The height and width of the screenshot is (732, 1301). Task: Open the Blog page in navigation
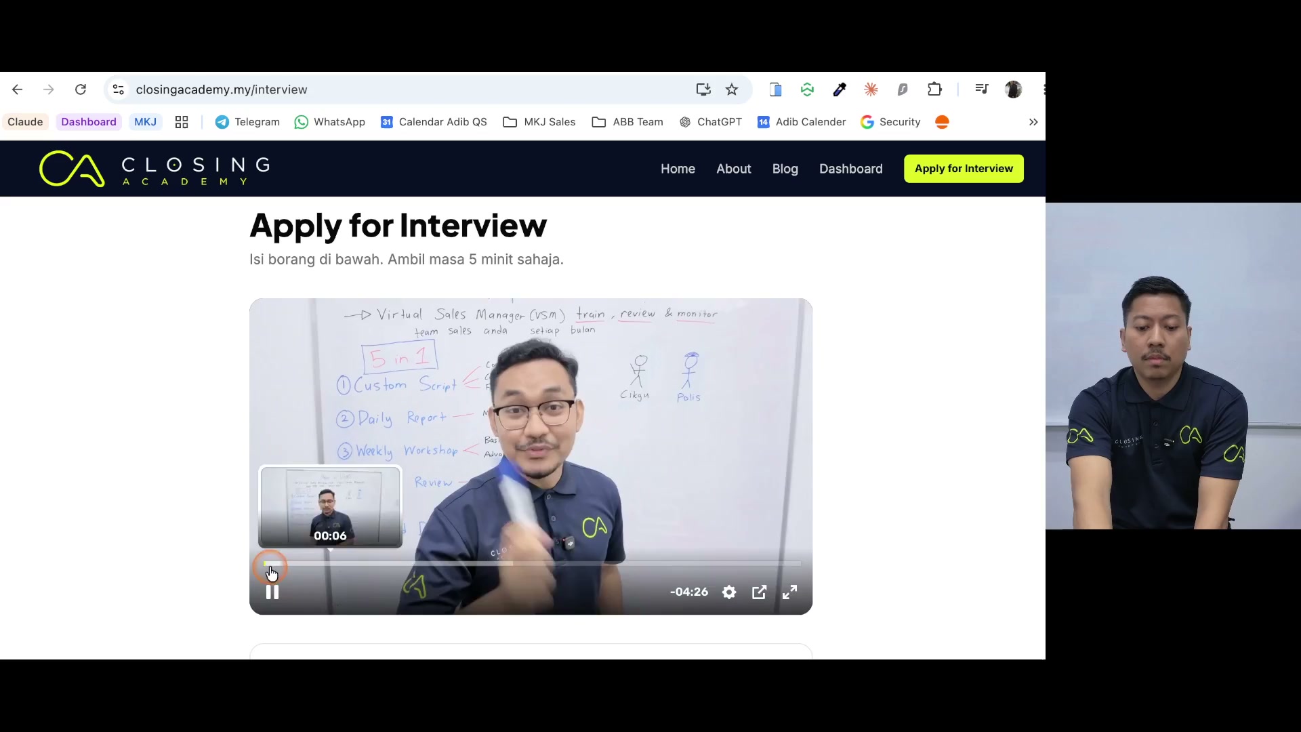click(x=785, y=169)
